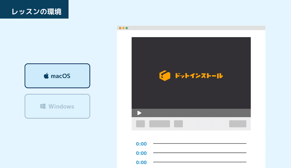Click the Windows logo icon

pos(43,106)
